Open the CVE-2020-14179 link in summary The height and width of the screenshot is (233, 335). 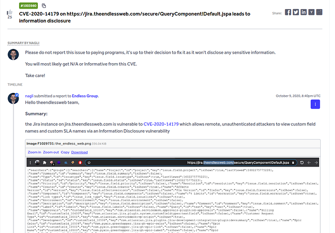pos(161,124)
